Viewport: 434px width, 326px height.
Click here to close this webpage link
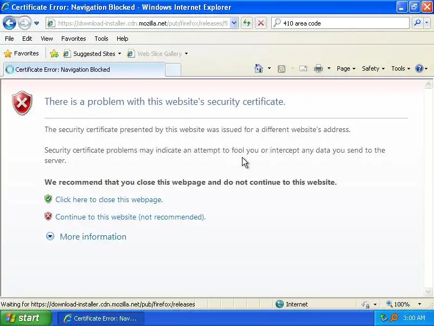click(x=109, y=199)
